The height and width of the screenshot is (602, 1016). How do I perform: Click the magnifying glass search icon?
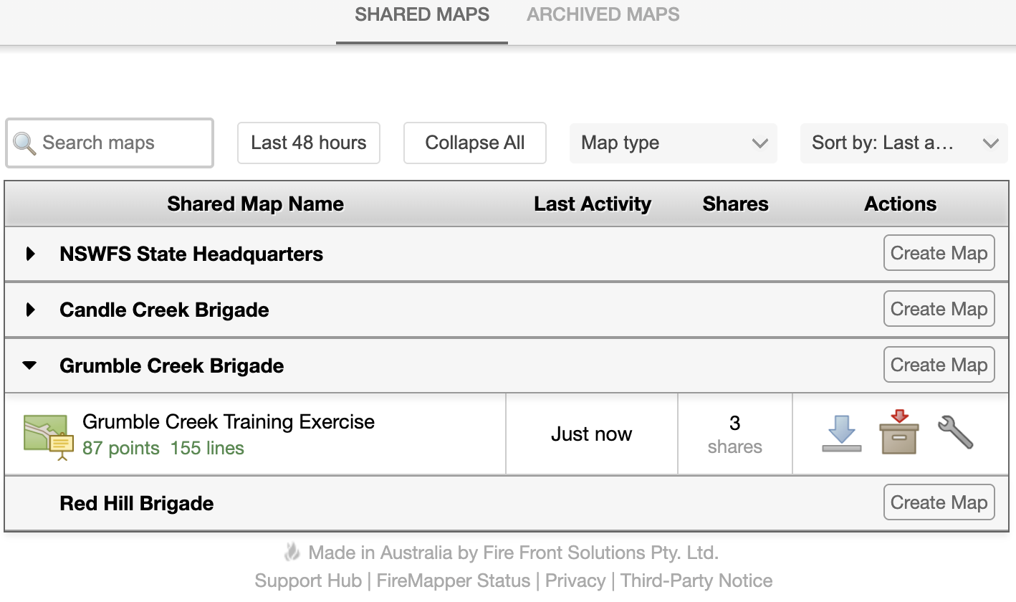(x=24, y=143)
